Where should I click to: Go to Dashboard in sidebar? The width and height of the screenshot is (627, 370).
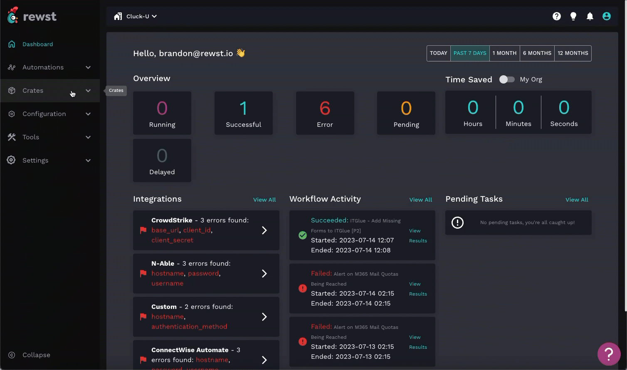tap(37, 44)
